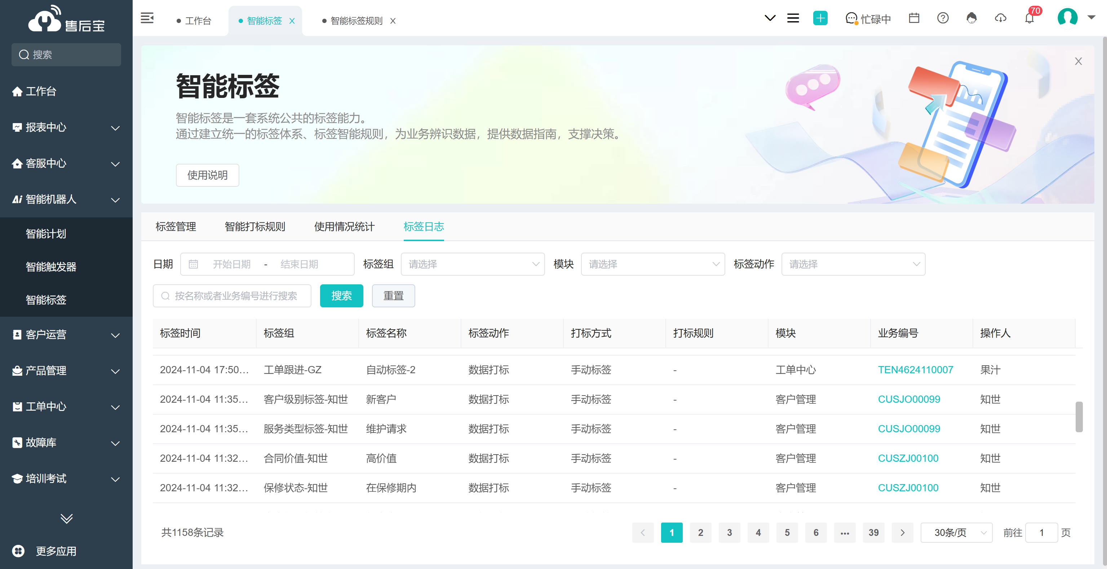Collapse the sidebar with the menu fold icon
The width and height of the screenshot is (1107, 569).
147,18
